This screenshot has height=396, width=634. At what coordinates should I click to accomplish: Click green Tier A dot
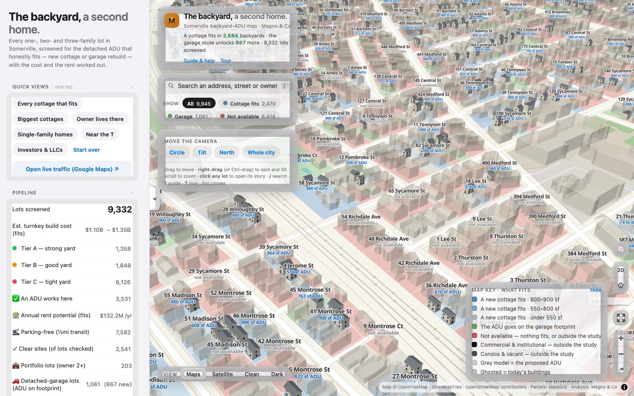[x=15, y=248]
